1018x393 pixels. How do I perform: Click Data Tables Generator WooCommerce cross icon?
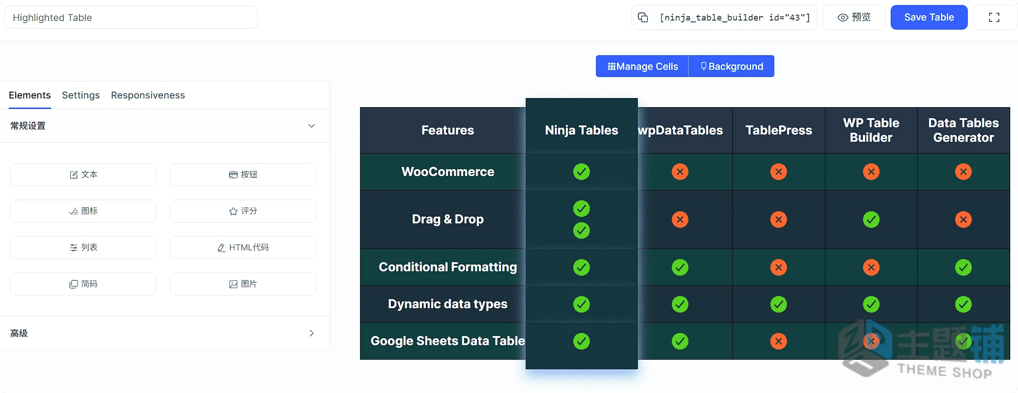tap(963, 172)
